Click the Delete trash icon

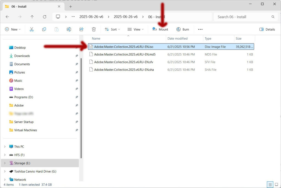pyautogui.click(x=94, y=29)
